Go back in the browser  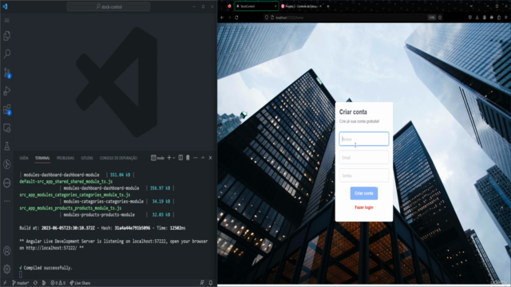click(x=222, y=18)
